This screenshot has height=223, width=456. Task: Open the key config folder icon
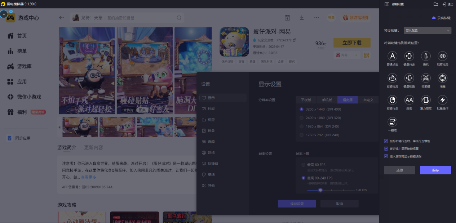435,4
